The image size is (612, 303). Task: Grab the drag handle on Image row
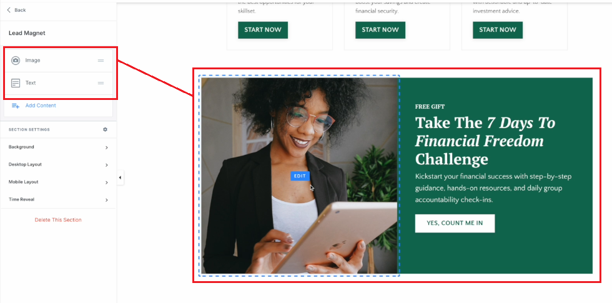(101, 61)
